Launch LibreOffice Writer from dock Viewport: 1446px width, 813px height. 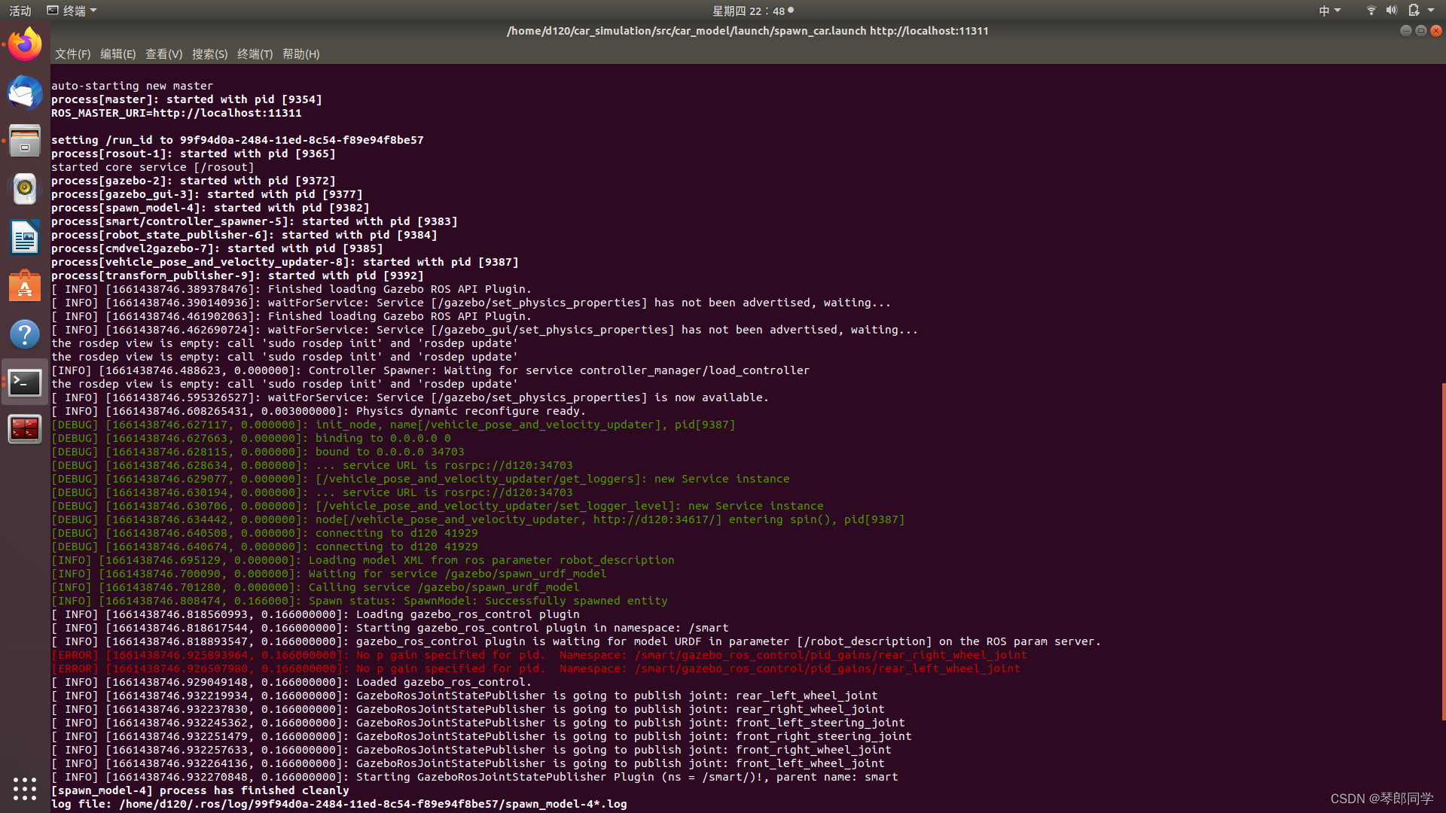pos(25,238)
